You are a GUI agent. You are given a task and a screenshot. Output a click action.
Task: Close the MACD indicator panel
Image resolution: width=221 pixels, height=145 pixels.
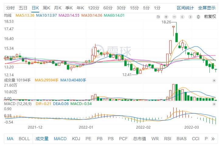215,104
